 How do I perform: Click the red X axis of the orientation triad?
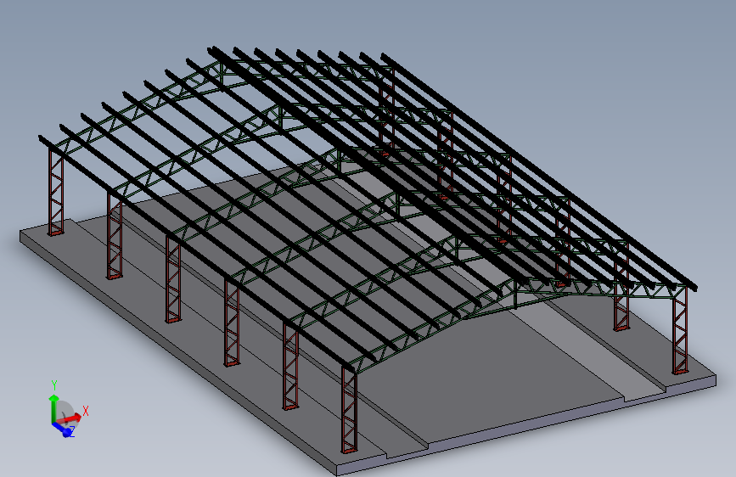pyautogui.click(x=70, y=418)
